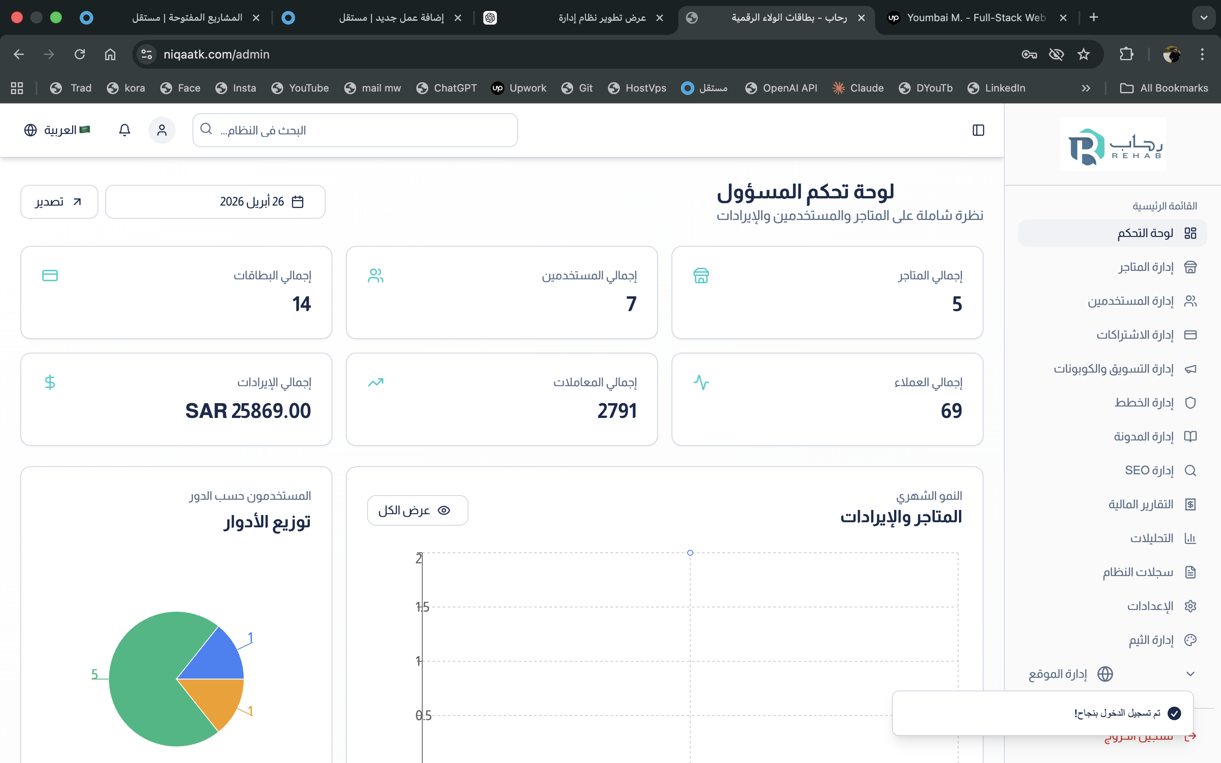
Task: Open the Claude bookmark
Action: [x=858, y=88]
